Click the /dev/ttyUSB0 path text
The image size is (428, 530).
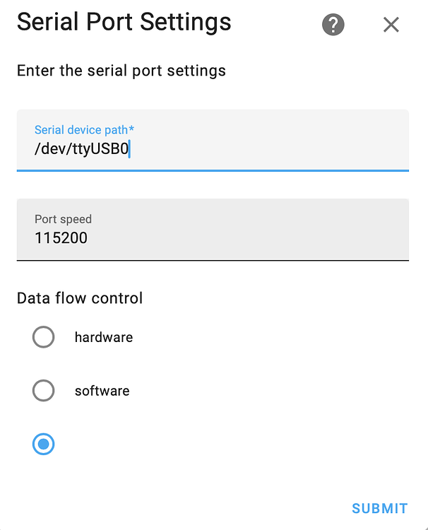click(82, 148)
